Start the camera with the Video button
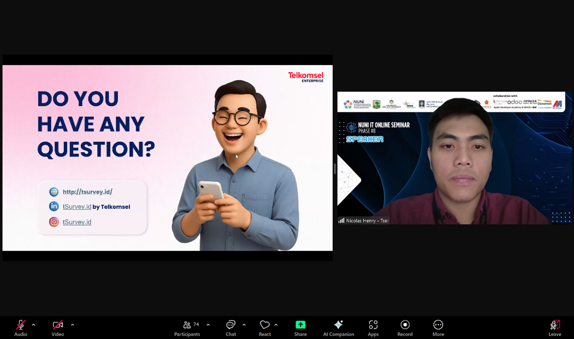 point(57,327)
